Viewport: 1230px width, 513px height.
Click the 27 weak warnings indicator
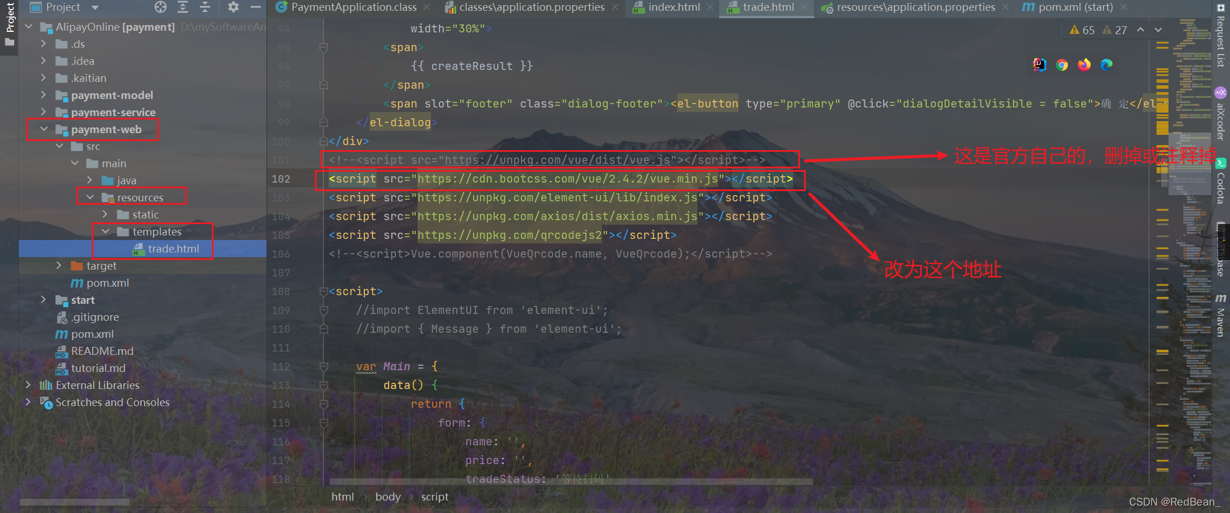[x=1115, y=30]
